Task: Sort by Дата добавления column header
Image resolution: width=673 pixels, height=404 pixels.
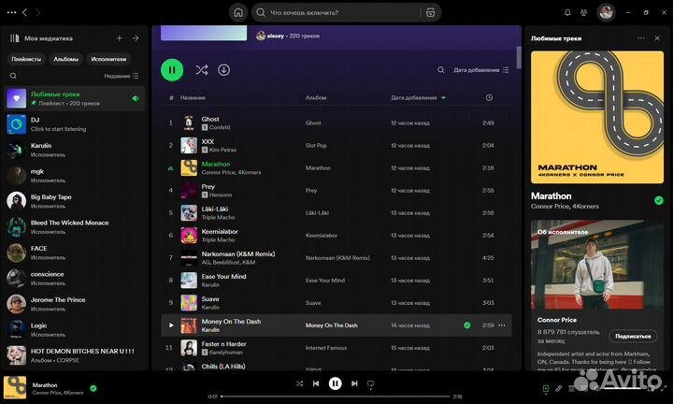Action: click(x=419, y=97)
